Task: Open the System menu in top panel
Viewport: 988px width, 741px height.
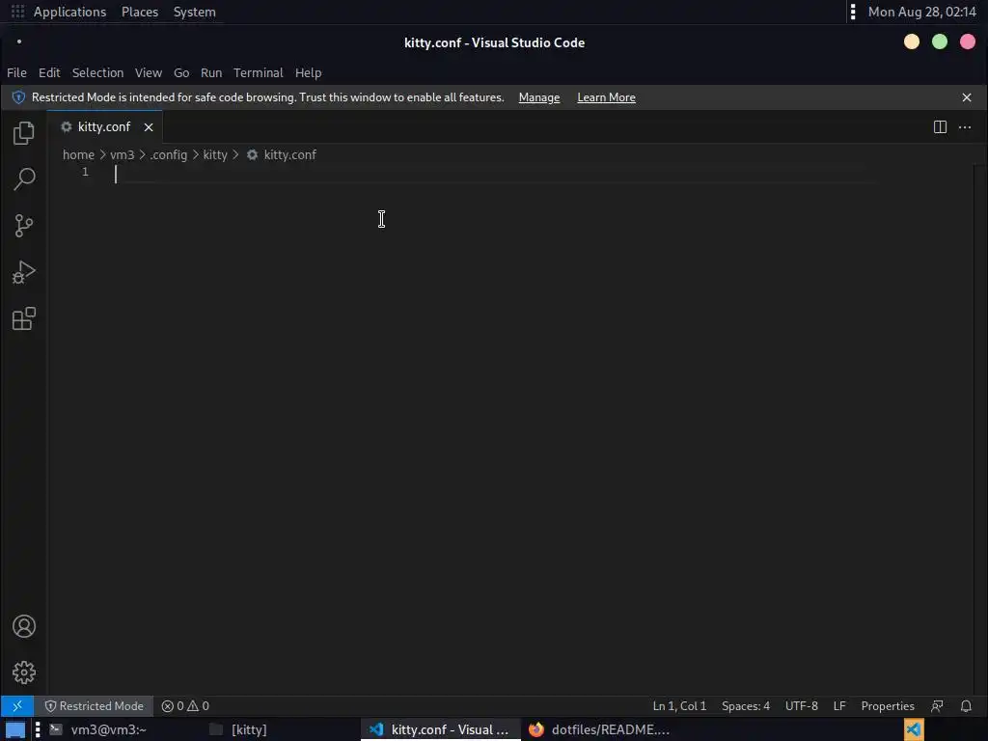Action: (x=194, y=12)
